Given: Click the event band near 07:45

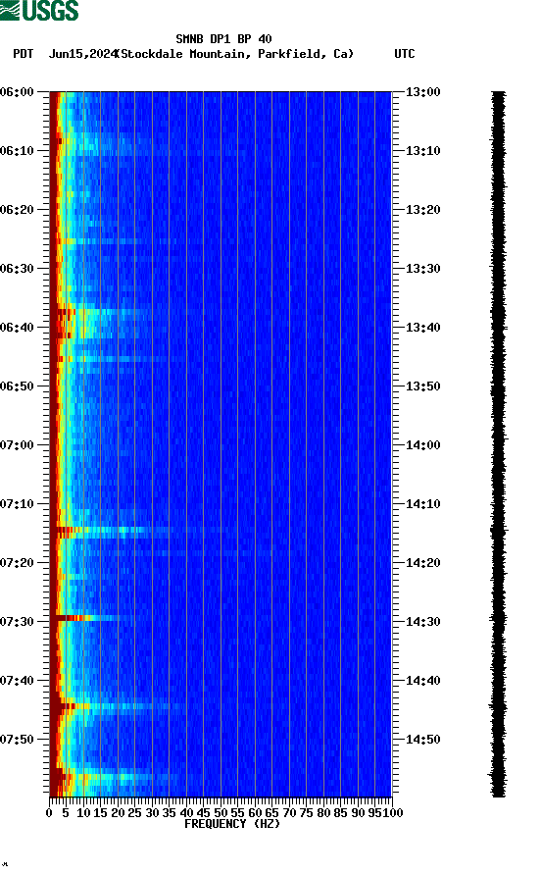Looking at the screenshot, I should click(118, 706).
